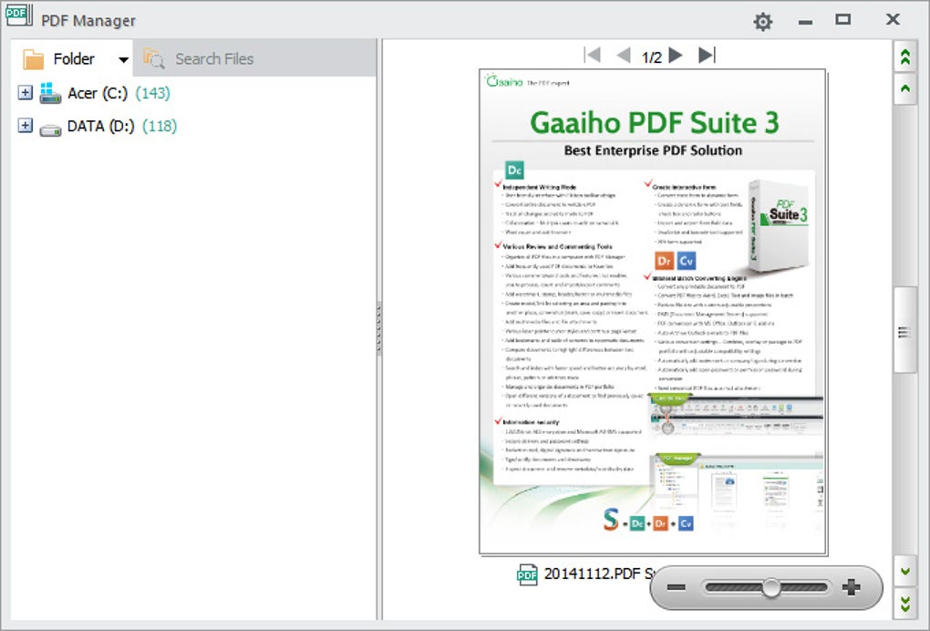This screenshot has height=631, width=930.
Task: Expand the DATA (D:) drive node
Action: [x=25, y=125]
